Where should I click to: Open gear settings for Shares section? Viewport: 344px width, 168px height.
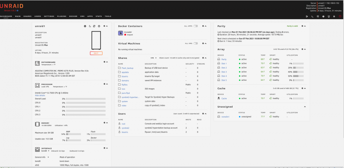[x=203, y=58]
